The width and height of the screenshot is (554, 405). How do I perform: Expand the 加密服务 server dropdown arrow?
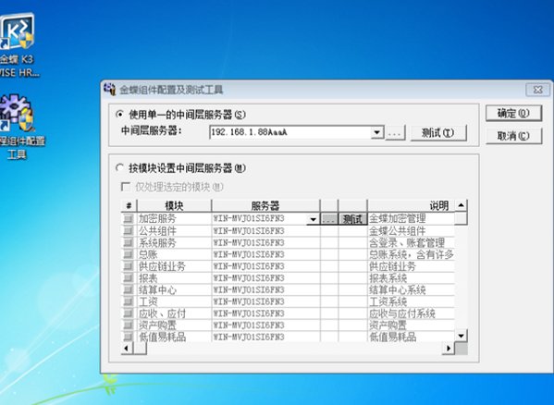(x=313, y=219)
